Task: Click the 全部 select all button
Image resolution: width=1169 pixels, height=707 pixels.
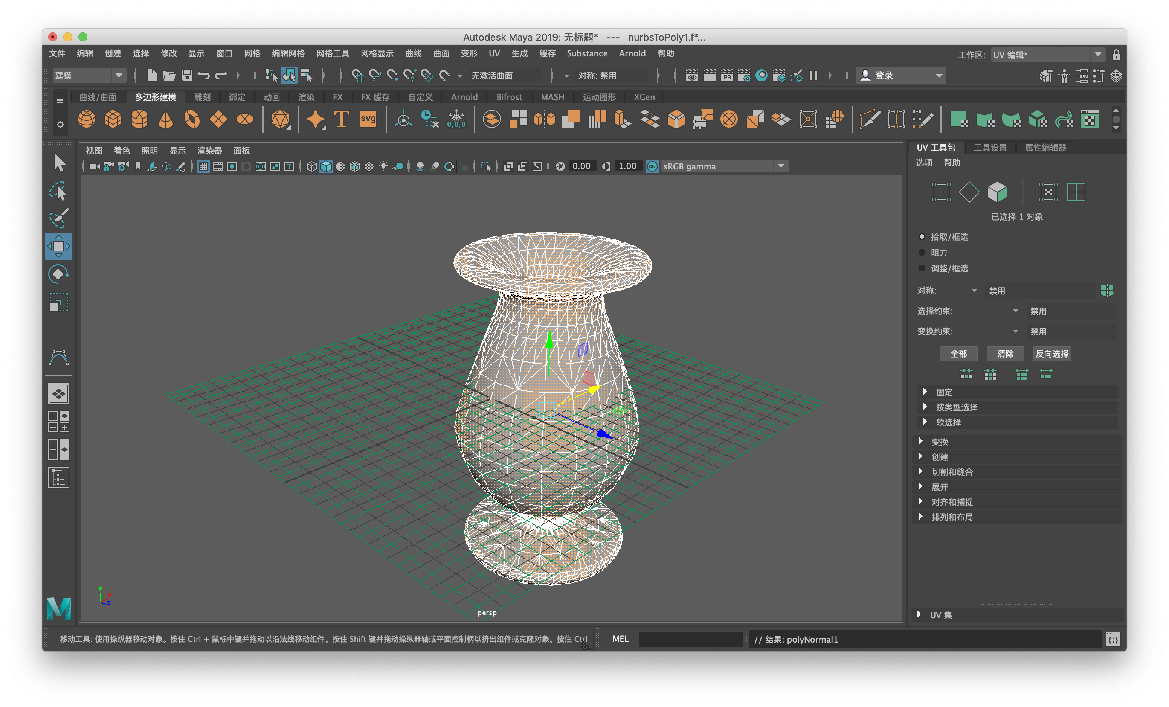Action: (x=958, y=354)
